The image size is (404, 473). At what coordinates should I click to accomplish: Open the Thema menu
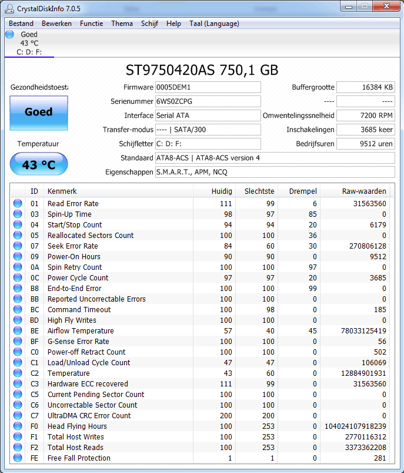(x=122, y=24)
